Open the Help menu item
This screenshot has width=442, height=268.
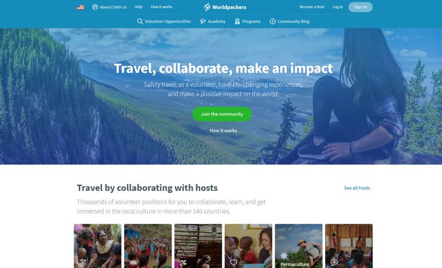[138, 6]
